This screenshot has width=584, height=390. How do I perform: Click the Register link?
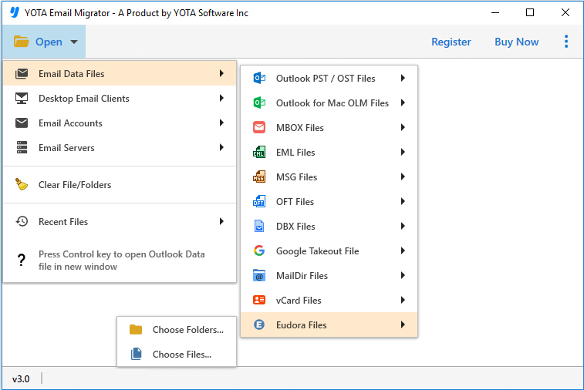[451, 42]
